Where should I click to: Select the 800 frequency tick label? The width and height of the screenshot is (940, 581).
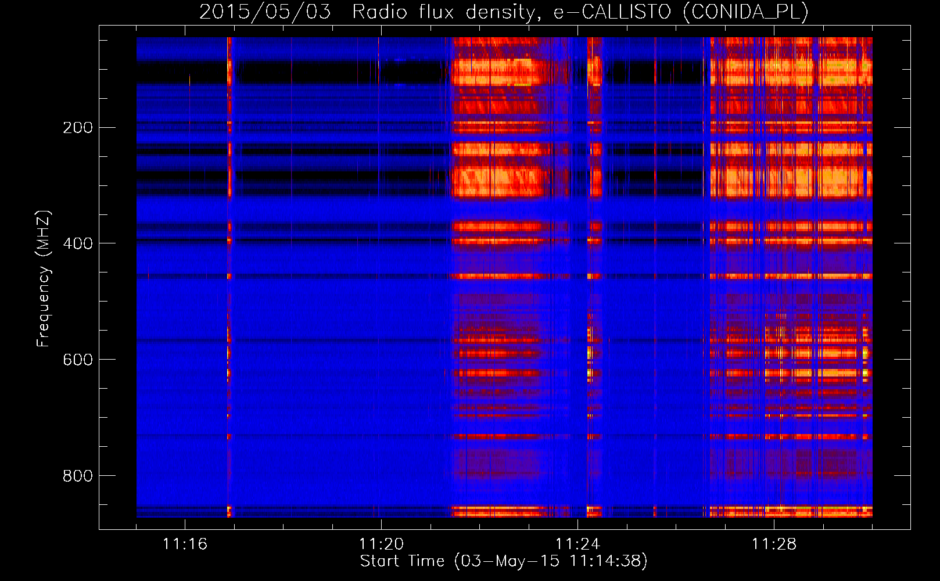coord(77,476)
